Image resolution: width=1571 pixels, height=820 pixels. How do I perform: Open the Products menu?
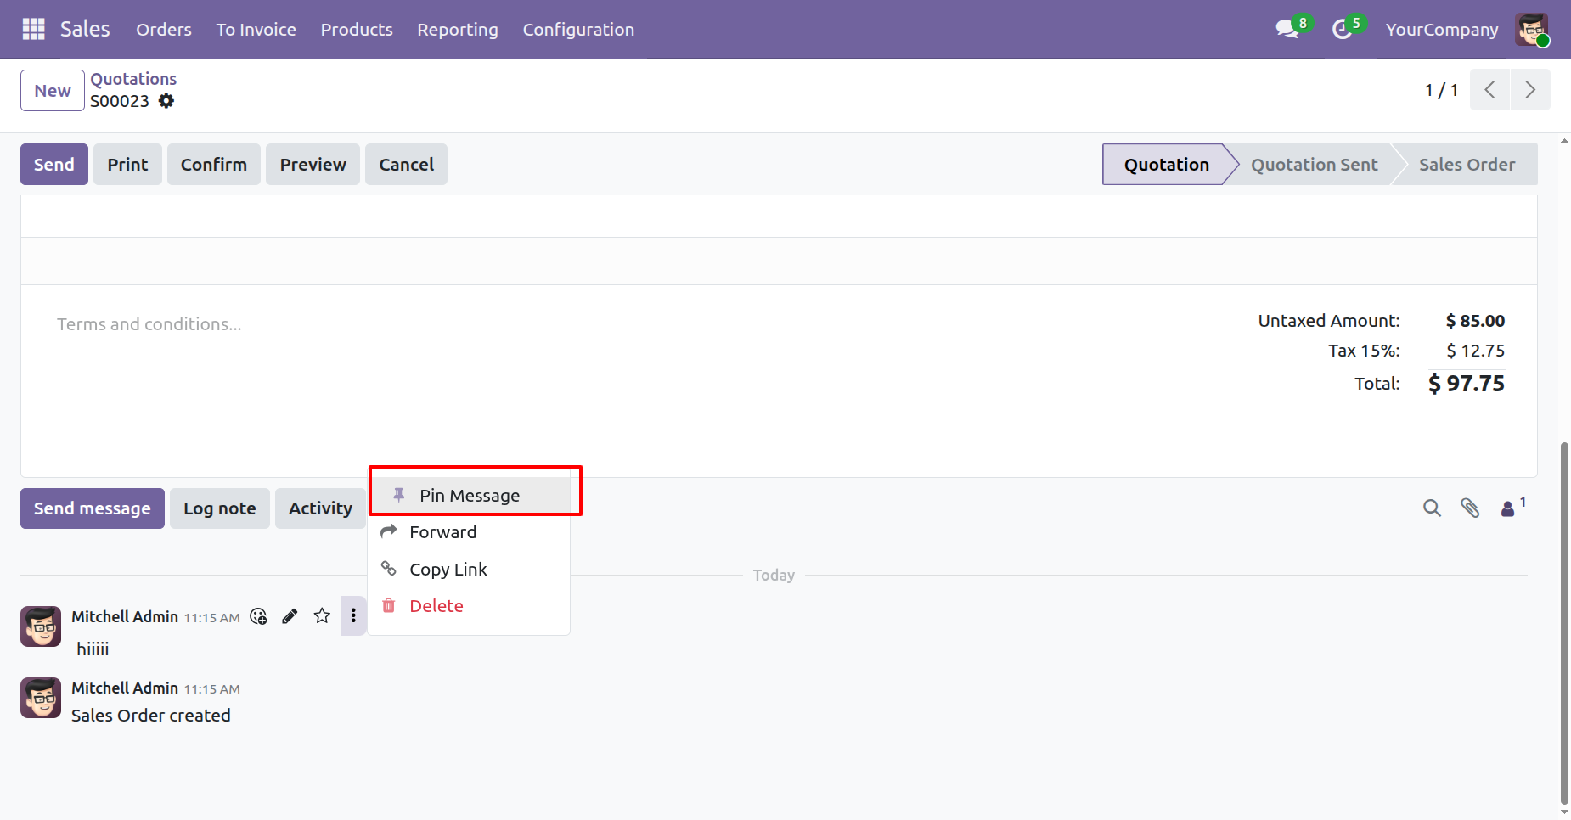[357, 30]
